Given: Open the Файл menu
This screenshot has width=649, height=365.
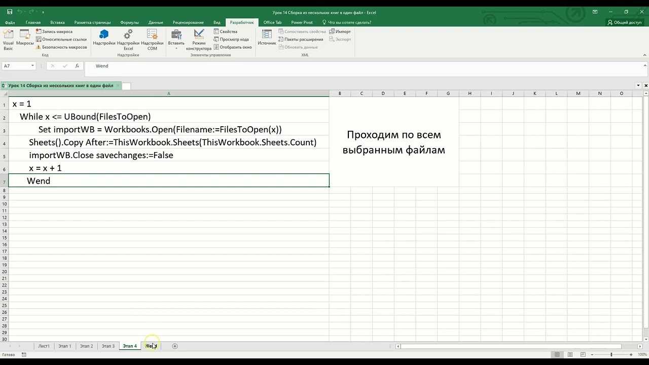Looking at the screenshot, I should tap(10, 22).
